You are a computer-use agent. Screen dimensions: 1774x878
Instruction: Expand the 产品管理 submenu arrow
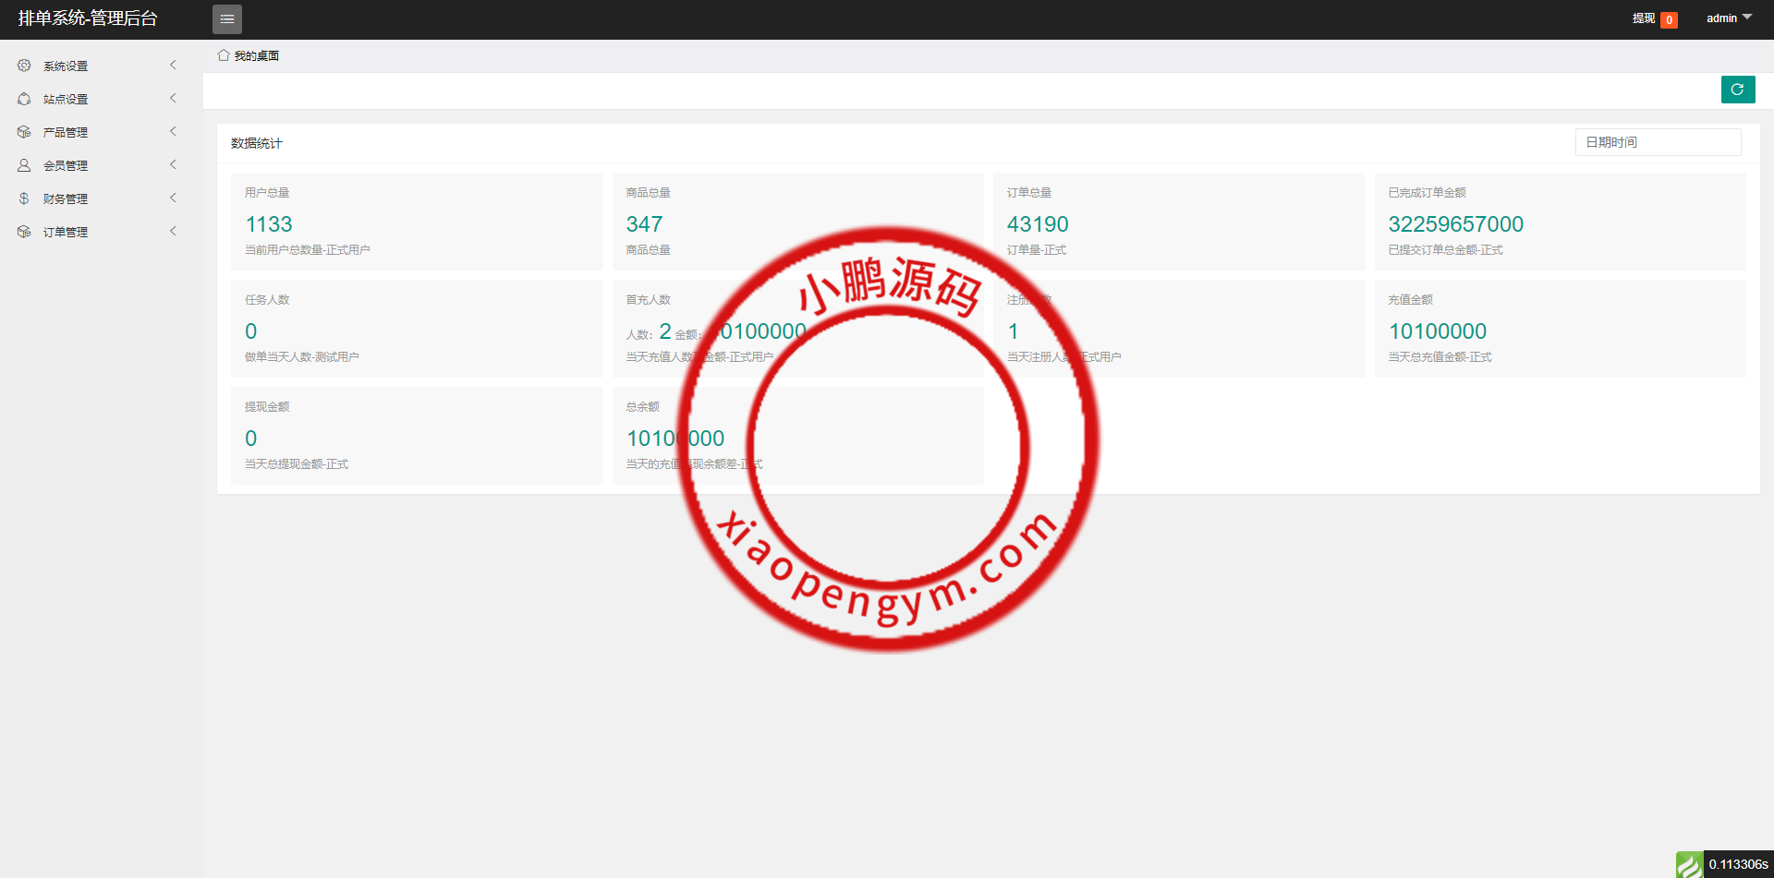(x=173, y=132)
